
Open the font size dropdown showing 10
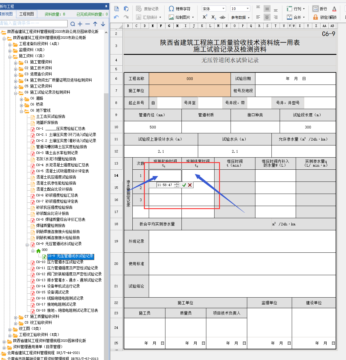[x=240, y=9]
